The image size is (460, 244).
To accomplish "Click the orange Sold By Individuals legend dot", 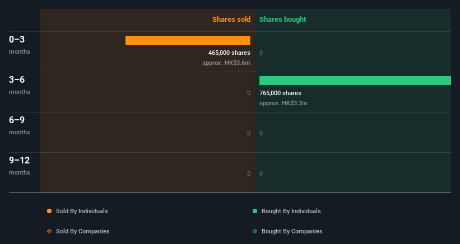I will click(49, 211).
